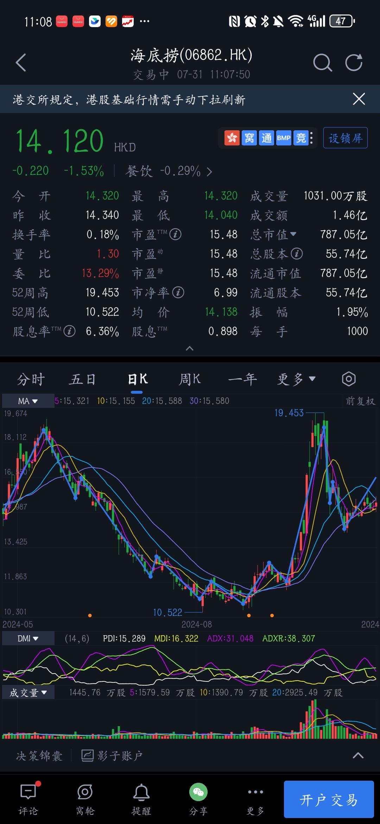This screenshot has height=824, width=380.
Task: Go back using the left arrow
Action: (x=21, y=63)
